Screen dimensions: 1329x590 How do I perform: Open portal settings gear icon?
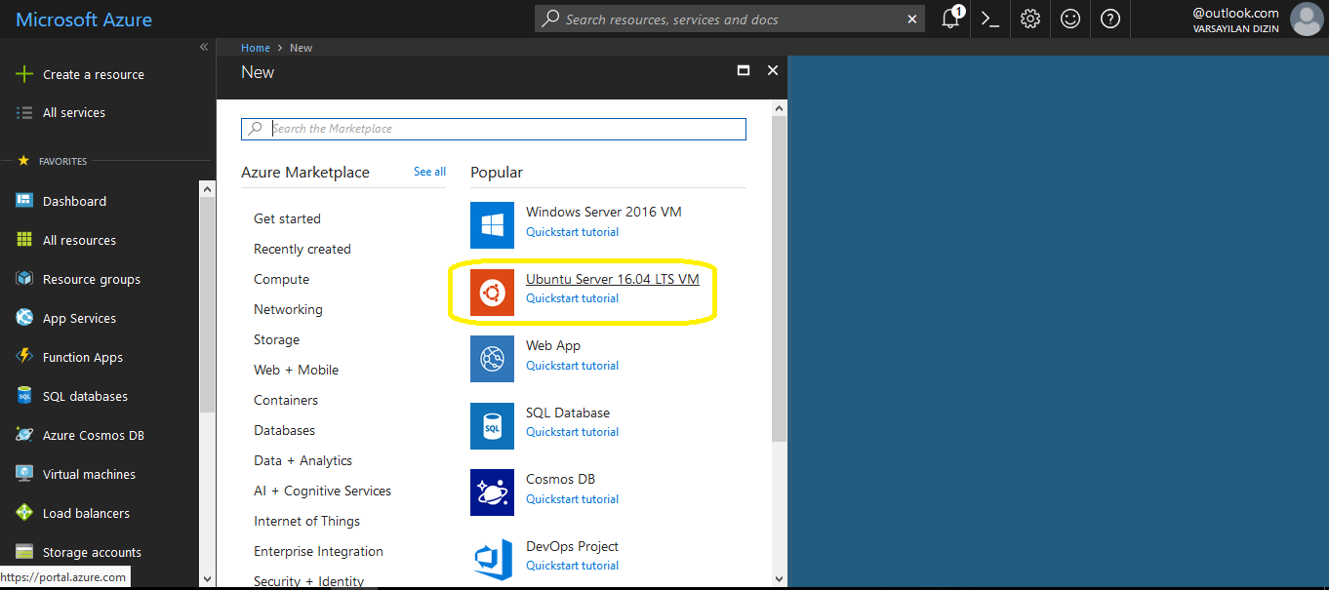point(1030,19)
